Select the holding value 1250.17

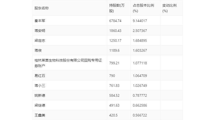pos(115,41)
